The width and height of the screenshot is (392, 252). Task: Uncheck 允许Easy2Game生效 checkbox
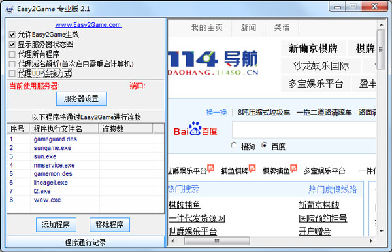[12, 35]
